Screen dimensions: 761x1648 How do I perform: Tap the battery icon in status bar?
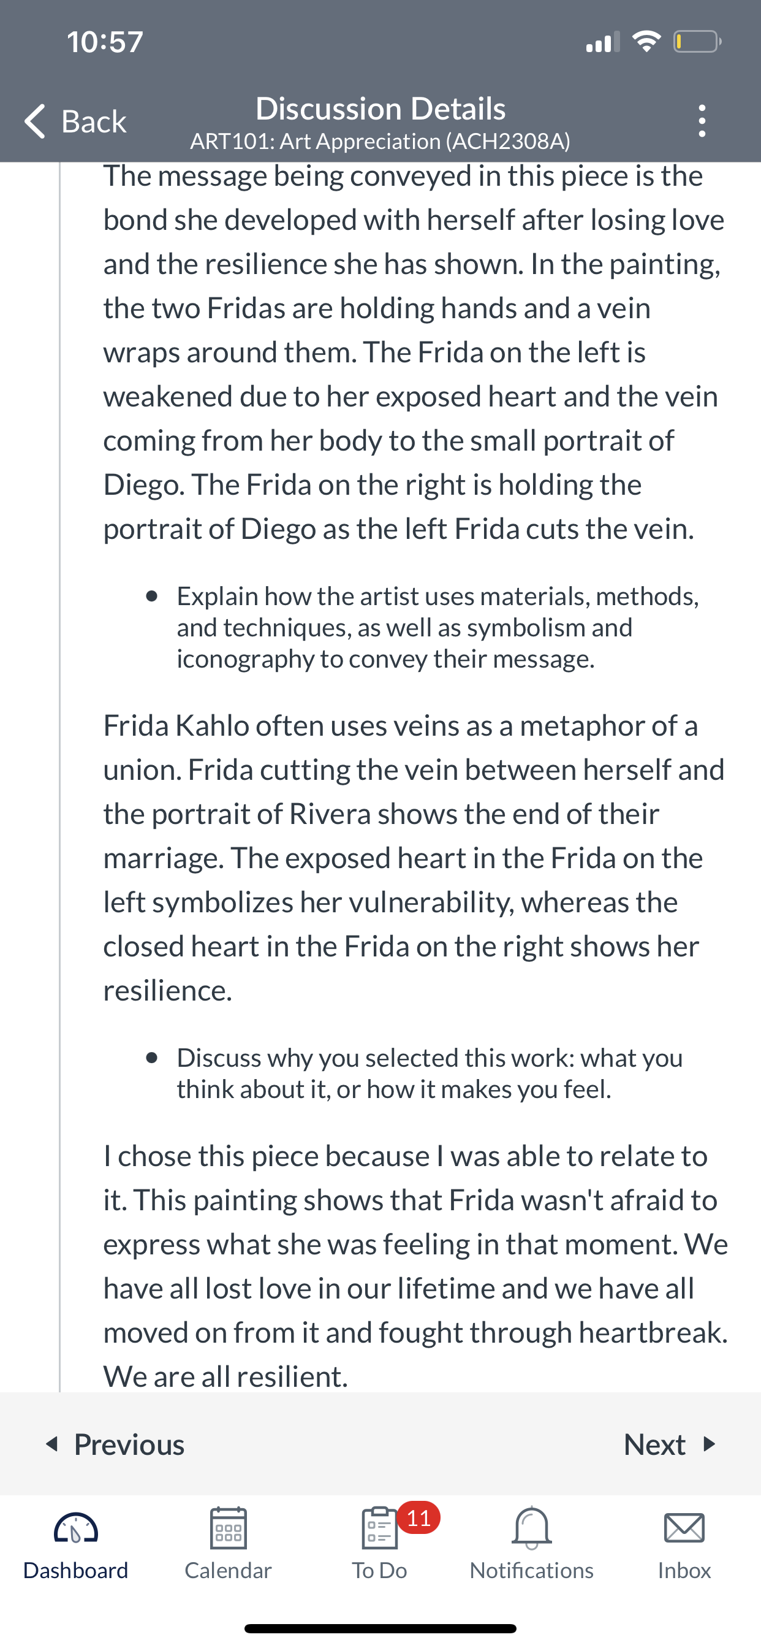[x=697, y=42]
